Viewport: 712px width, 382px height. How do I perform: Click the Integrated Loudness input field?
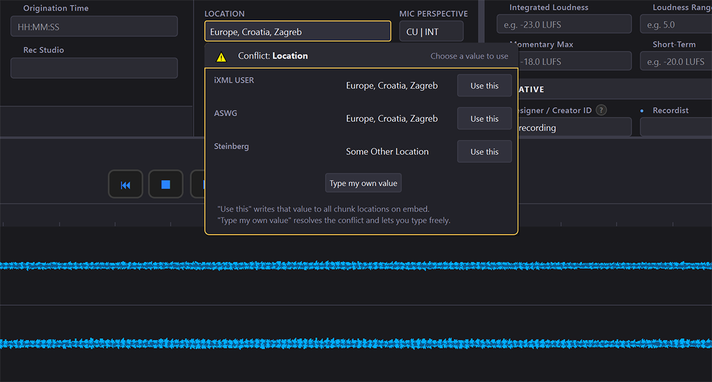564,25
